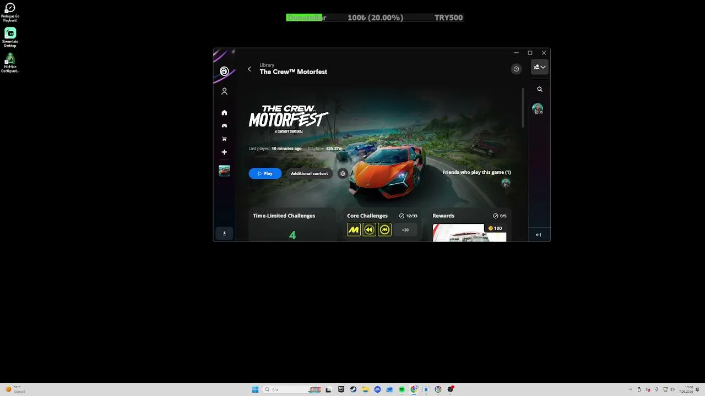Open the profile icon in the sidebar

point(224,91)
